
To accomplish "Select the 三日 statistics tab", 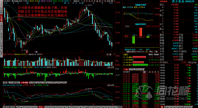I will (x=131, y=70).
